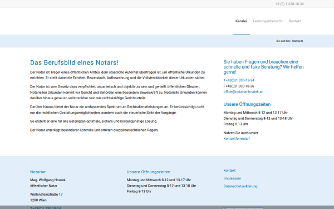Click the sidebar heading Sie haben Fragen

click(263, 67)
